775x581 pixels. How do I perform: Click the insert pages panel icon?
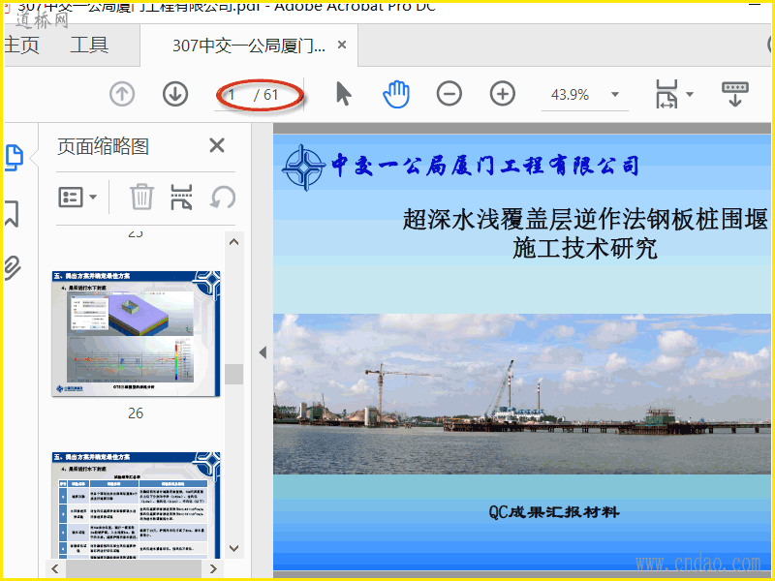(x=181, y=198)
